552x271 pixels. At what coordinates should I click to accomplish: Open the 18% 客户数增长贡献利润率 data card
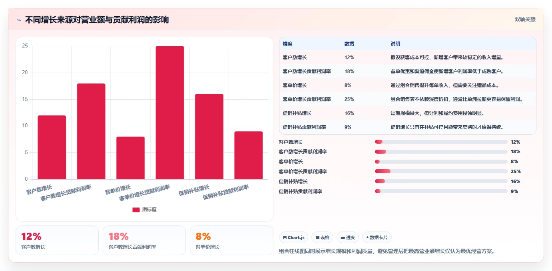pyautogui.click(x=144, y=240)
